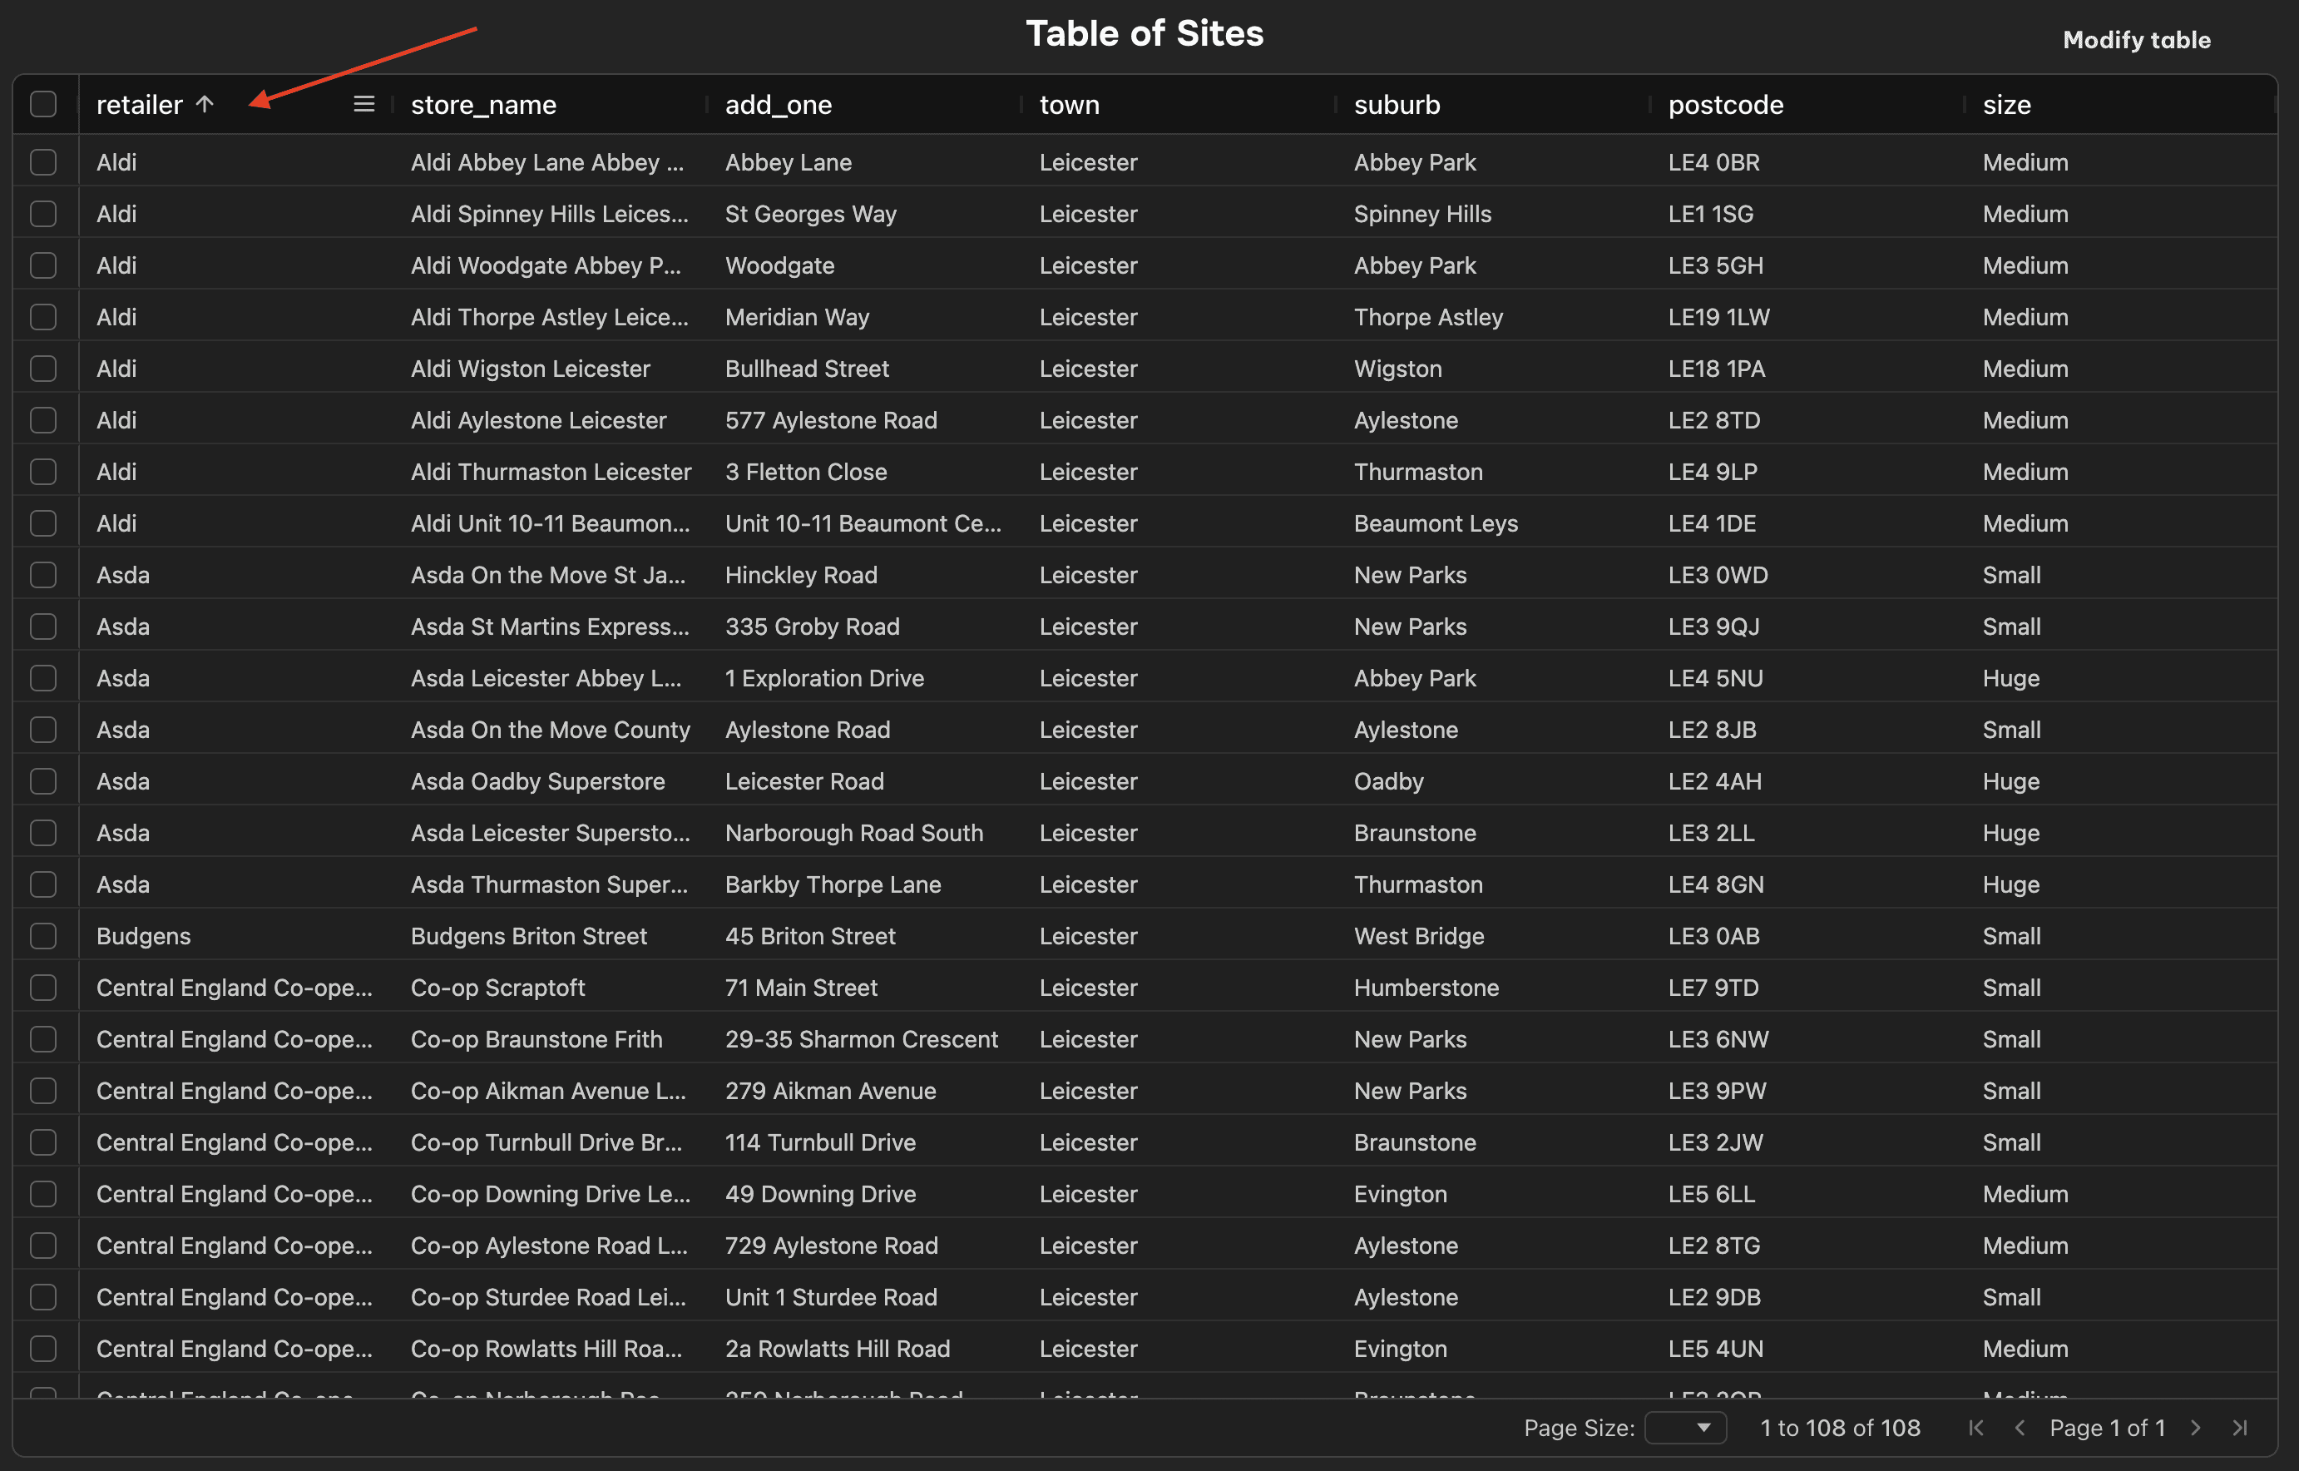
Task: Click the 'Asda Oadby Superstore' cell
Action: coord(537,781)
